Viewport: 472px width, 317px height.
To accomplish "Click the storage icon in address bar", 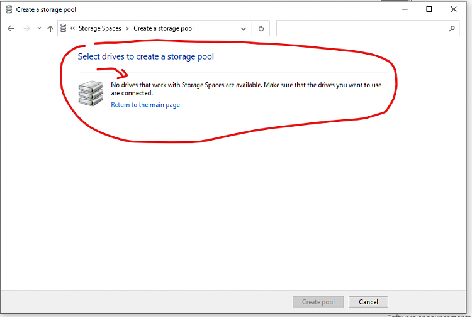I will click(x=64, y=28).
